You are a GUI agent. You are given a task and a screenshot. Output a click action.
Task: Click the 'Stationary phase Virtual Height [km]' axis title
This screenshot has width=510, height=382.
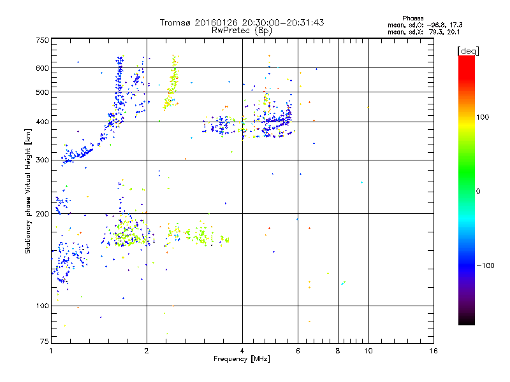(28, 192)
